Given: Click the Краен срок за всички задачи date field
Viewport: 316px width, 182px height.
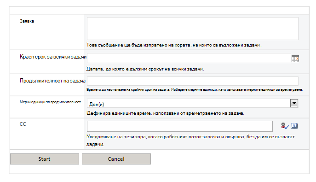Looking at the screenshot, I should pyautogui.click(x=189, y=58).
